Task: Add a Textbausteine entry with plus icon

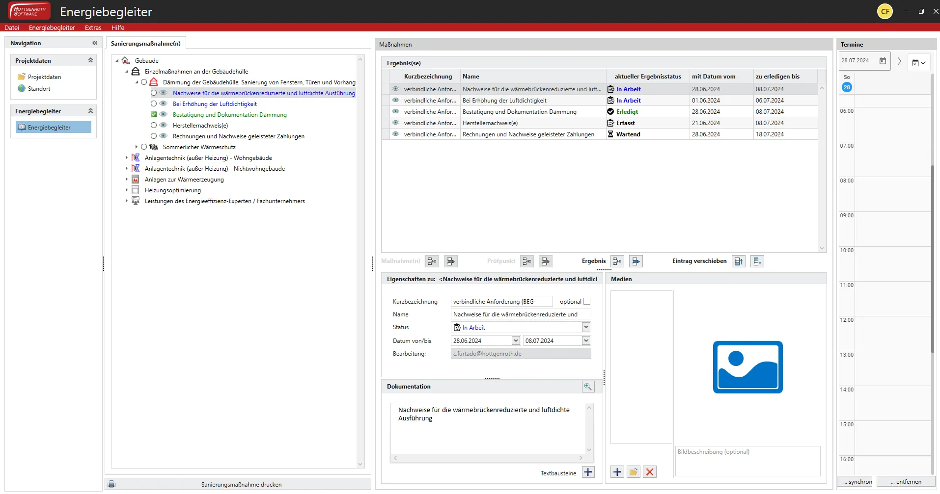Action: tap(588, 472)
